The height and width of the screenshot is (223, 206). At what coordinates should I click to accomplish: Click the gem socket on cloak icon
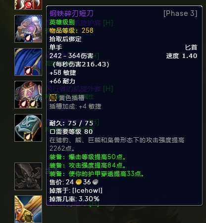28,71
